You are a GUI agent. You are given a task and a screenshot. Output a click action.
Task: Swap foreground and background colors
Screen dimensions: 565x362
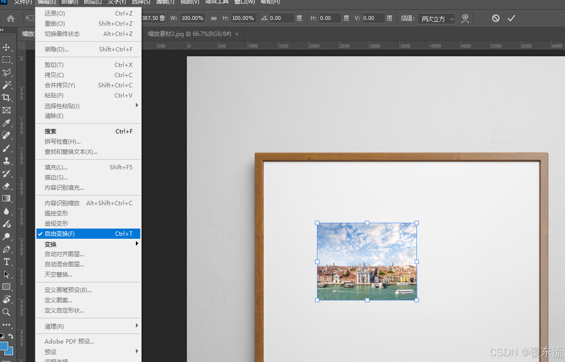coord(11,336)
